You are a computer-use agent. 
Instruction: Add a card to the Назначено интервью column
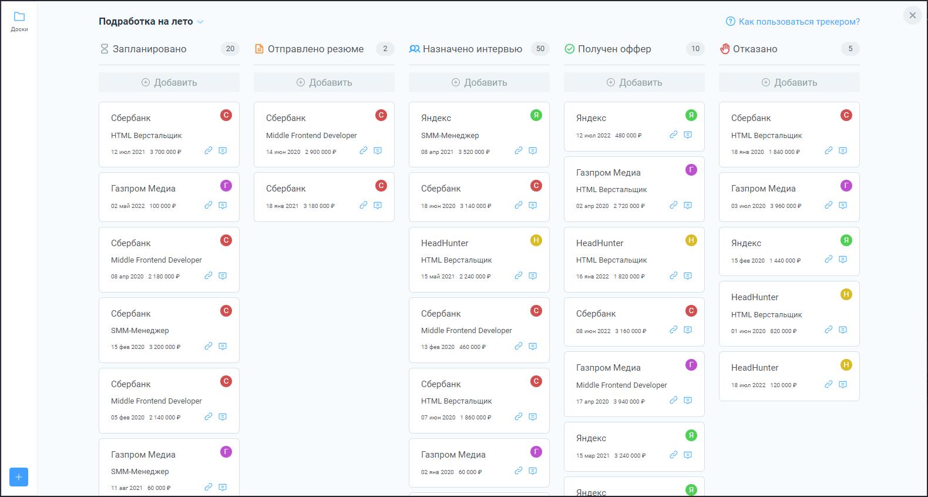tap(479, 82)
